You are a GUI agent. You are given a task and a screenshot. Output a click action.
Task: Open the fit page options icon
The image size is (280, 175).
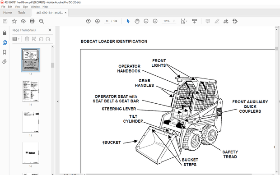point(184,21)
